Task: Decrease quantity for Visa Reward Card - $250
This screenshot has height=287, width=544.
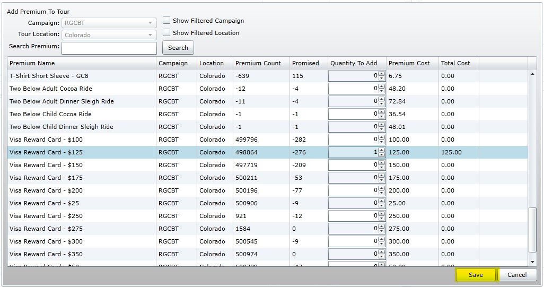Action: click(381, 218)
